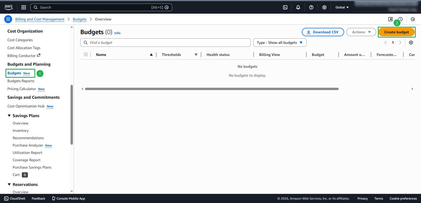Click sidebar scroll down arrow
The image size is (421, 203).
[x=72, y=191]
